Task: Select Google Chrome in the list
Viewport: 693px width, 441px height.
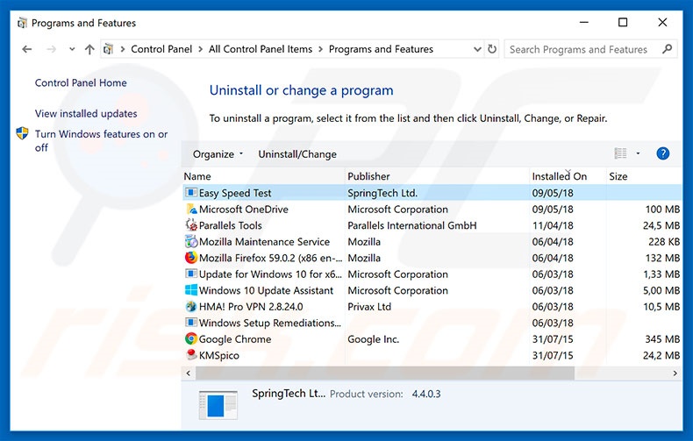Action: coord(235,339)
